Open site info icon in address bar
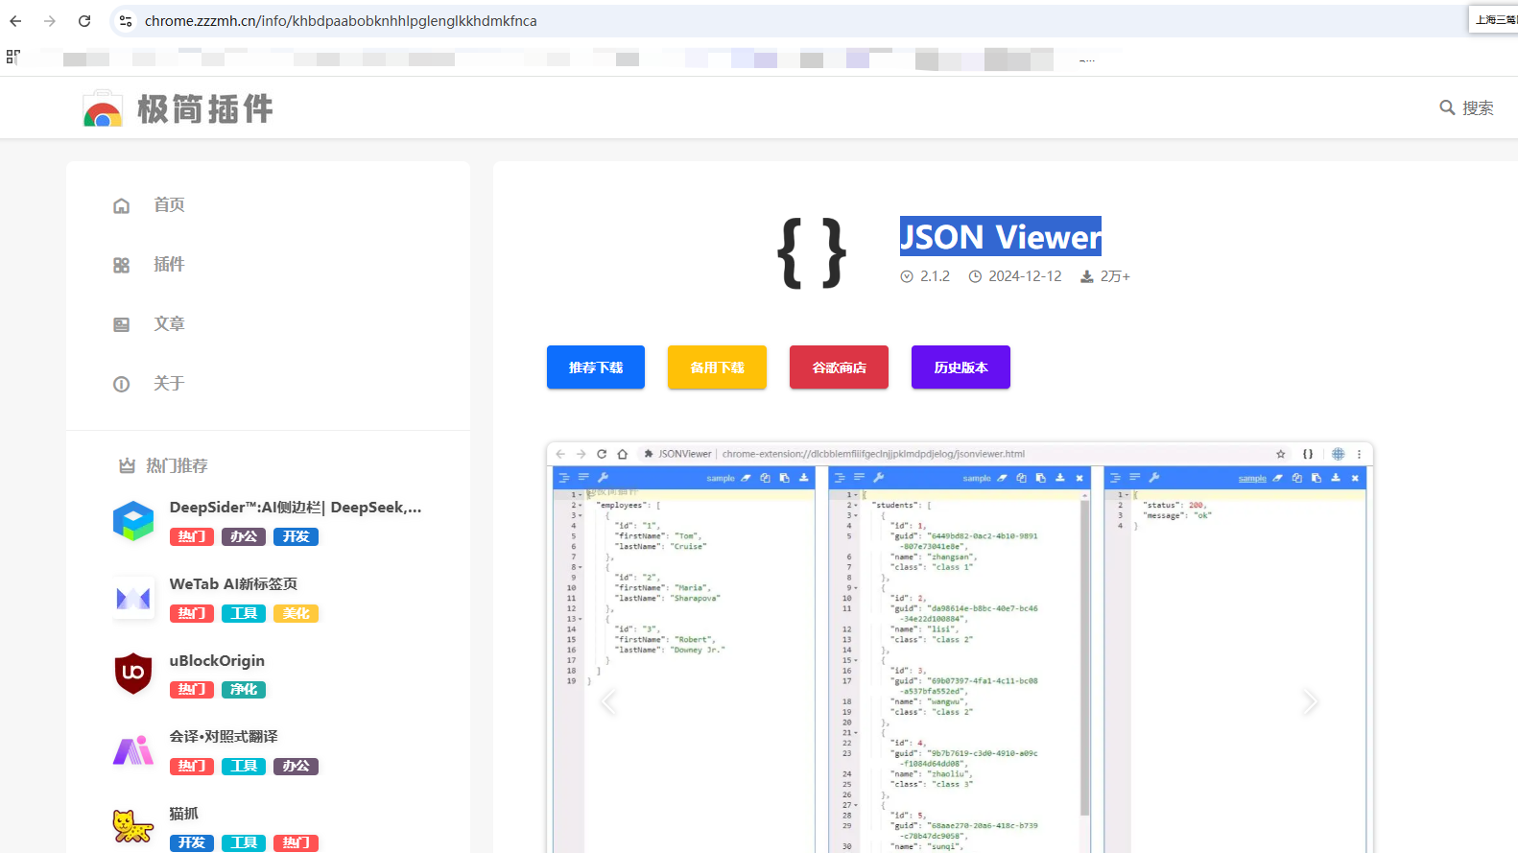 (x=126, y=21)
